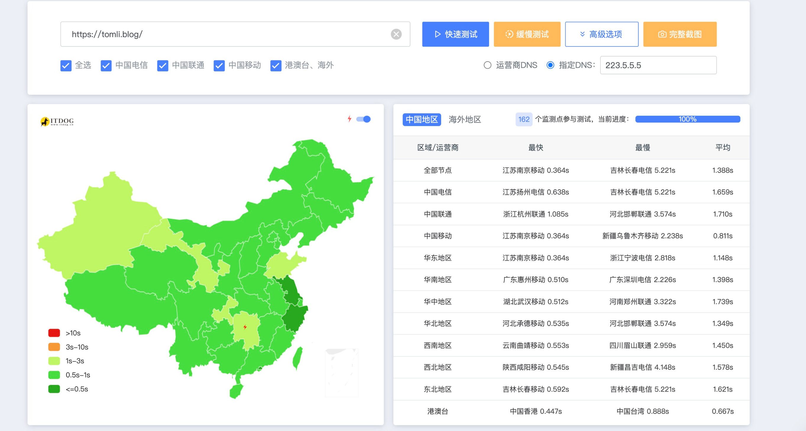The image size is (806, 431).
Task: Uncheck the 全选 checkbox
Action: click(66, 65)
